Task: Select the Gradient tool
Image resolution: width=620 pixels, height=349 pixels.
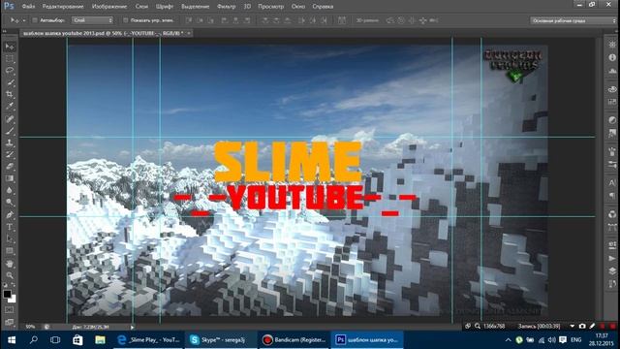Action: pyautogui.click(x=10, y=178)
